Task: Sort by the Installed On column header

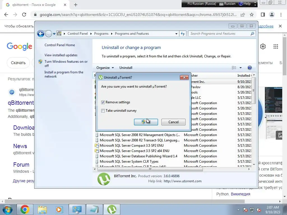Action: pos(244,76)
